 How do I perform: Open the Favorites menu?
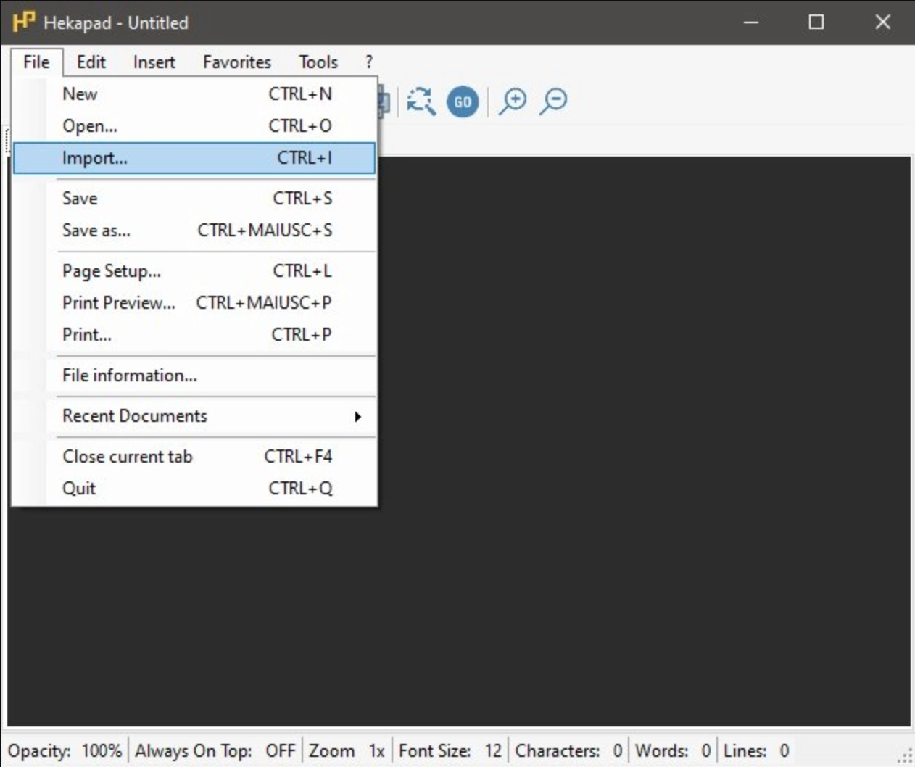(236, 62)
